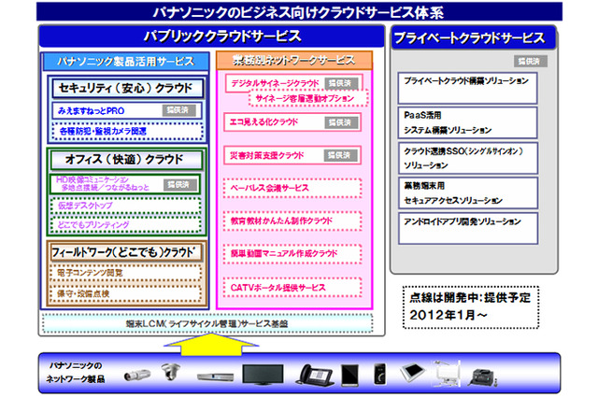Click the フィールドワーク(どこでも)クラウド heading
The height and width of the screenshot is (398, 598).
point(126,252)
